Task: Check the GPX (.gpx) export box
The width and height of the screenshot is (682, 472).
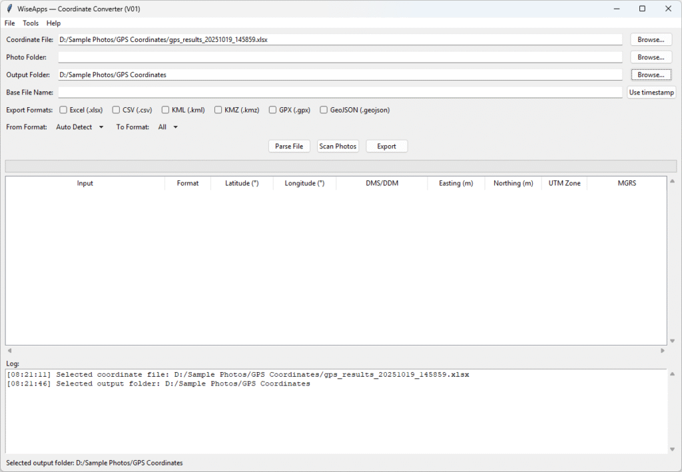Action: pos(272,109)
